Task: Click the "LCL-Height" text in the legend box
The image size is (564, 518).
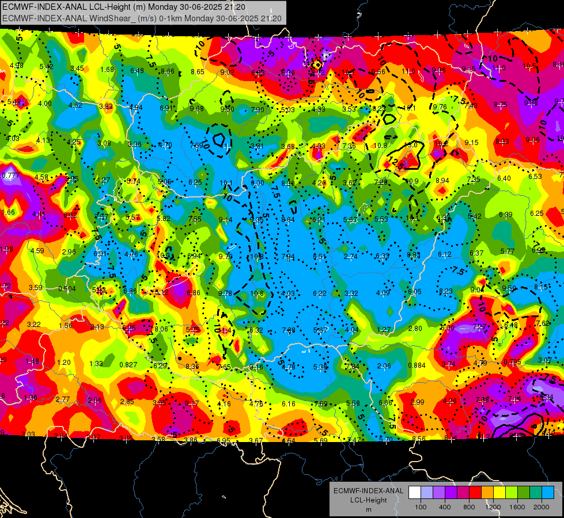Action: pos(368,500)
